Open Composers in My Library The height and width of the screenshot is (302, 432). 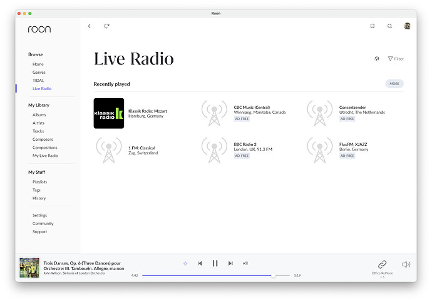[43, 139]
